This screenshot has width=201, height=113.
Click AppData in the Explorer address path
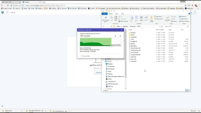coord(125,26)
